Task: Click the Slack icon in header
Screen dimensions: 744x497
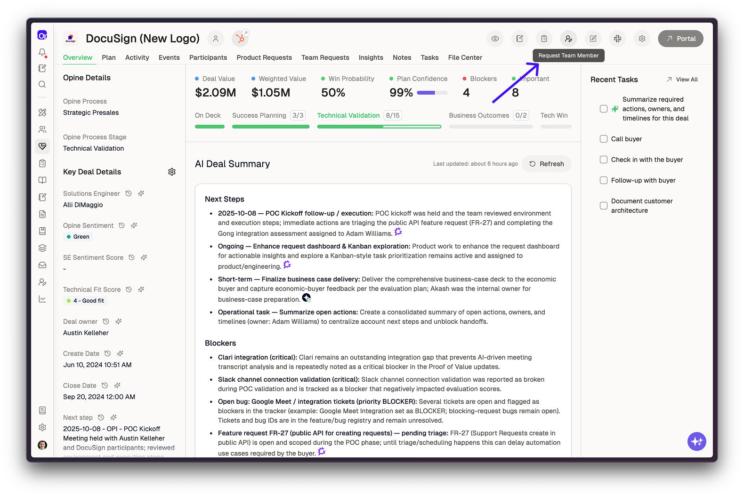Action: [x=617, y=39]
